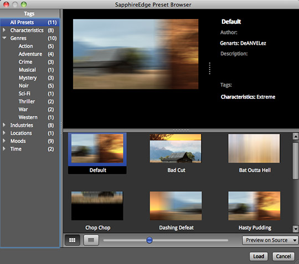299x264 pixels.
Task: Switch to single large preview view
Action: 91,240
